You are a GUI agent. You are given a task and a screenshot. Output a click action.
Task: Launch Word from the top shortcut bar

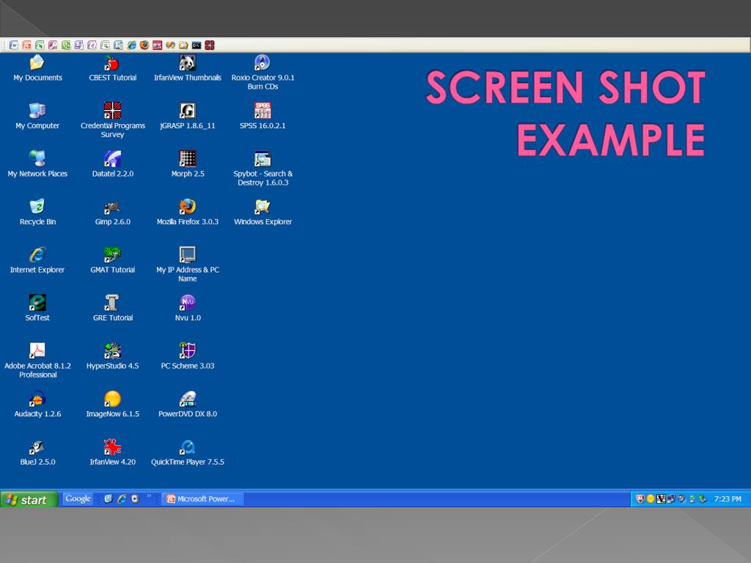tap(14, 45)
